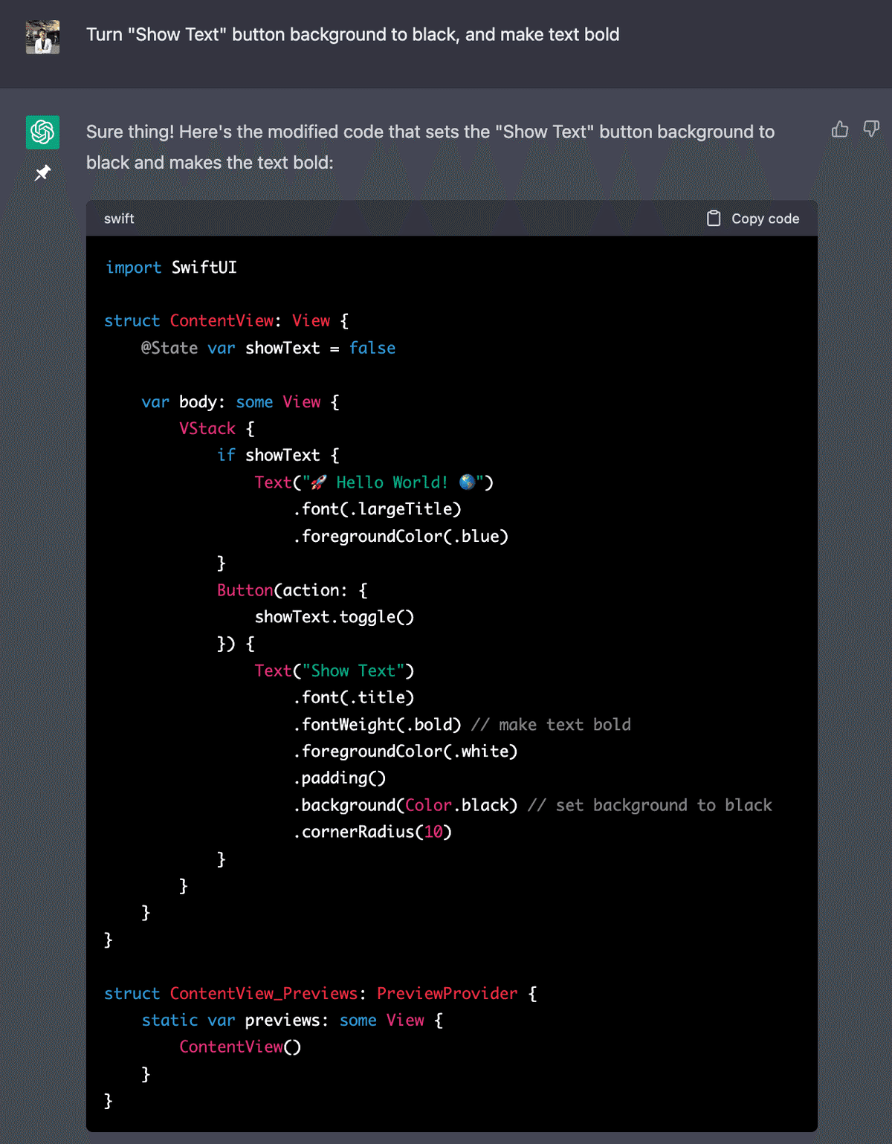
Task: Click the user profile avatar
Action: pyautogui.click(x=42, y=37)
